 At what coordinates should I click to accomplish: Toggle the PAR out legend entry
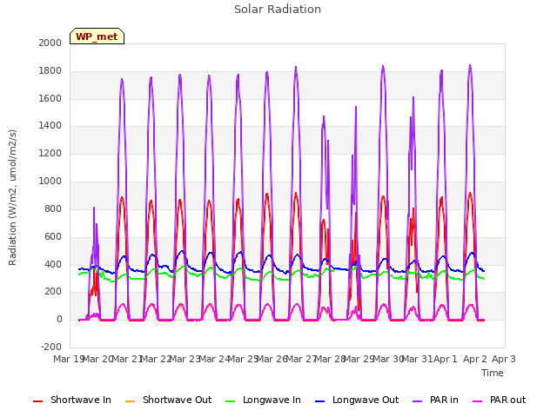pos(499,400)
